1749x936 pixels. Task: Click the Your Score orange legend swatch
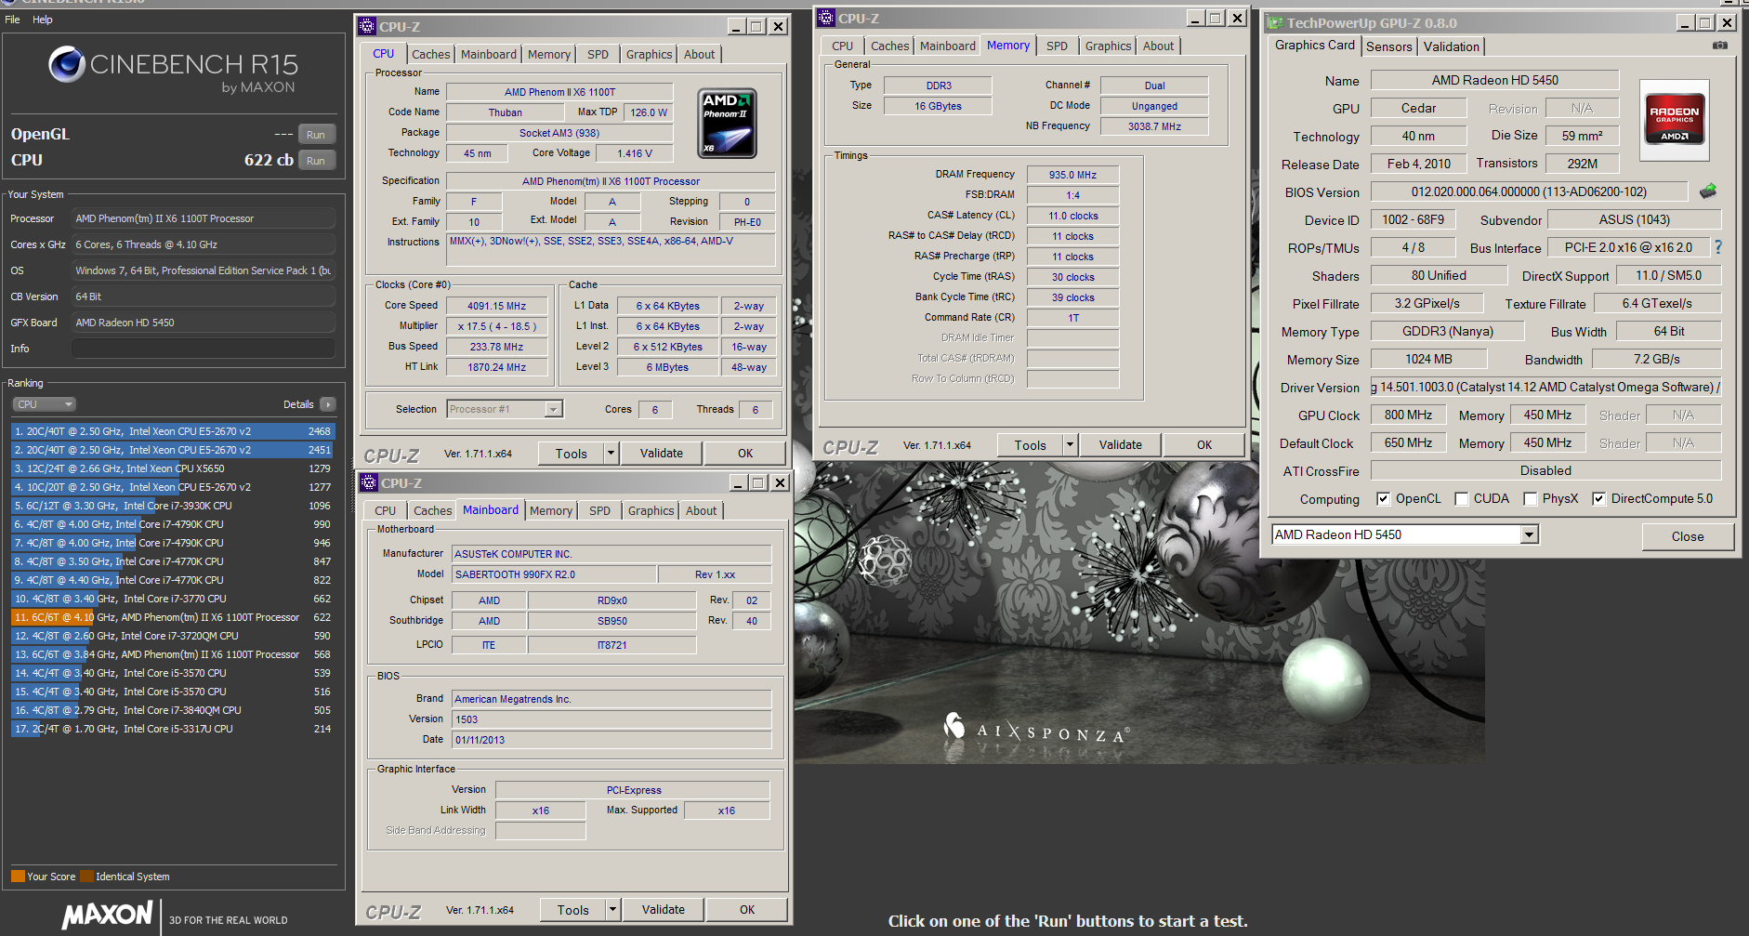[x=18, y=877]
